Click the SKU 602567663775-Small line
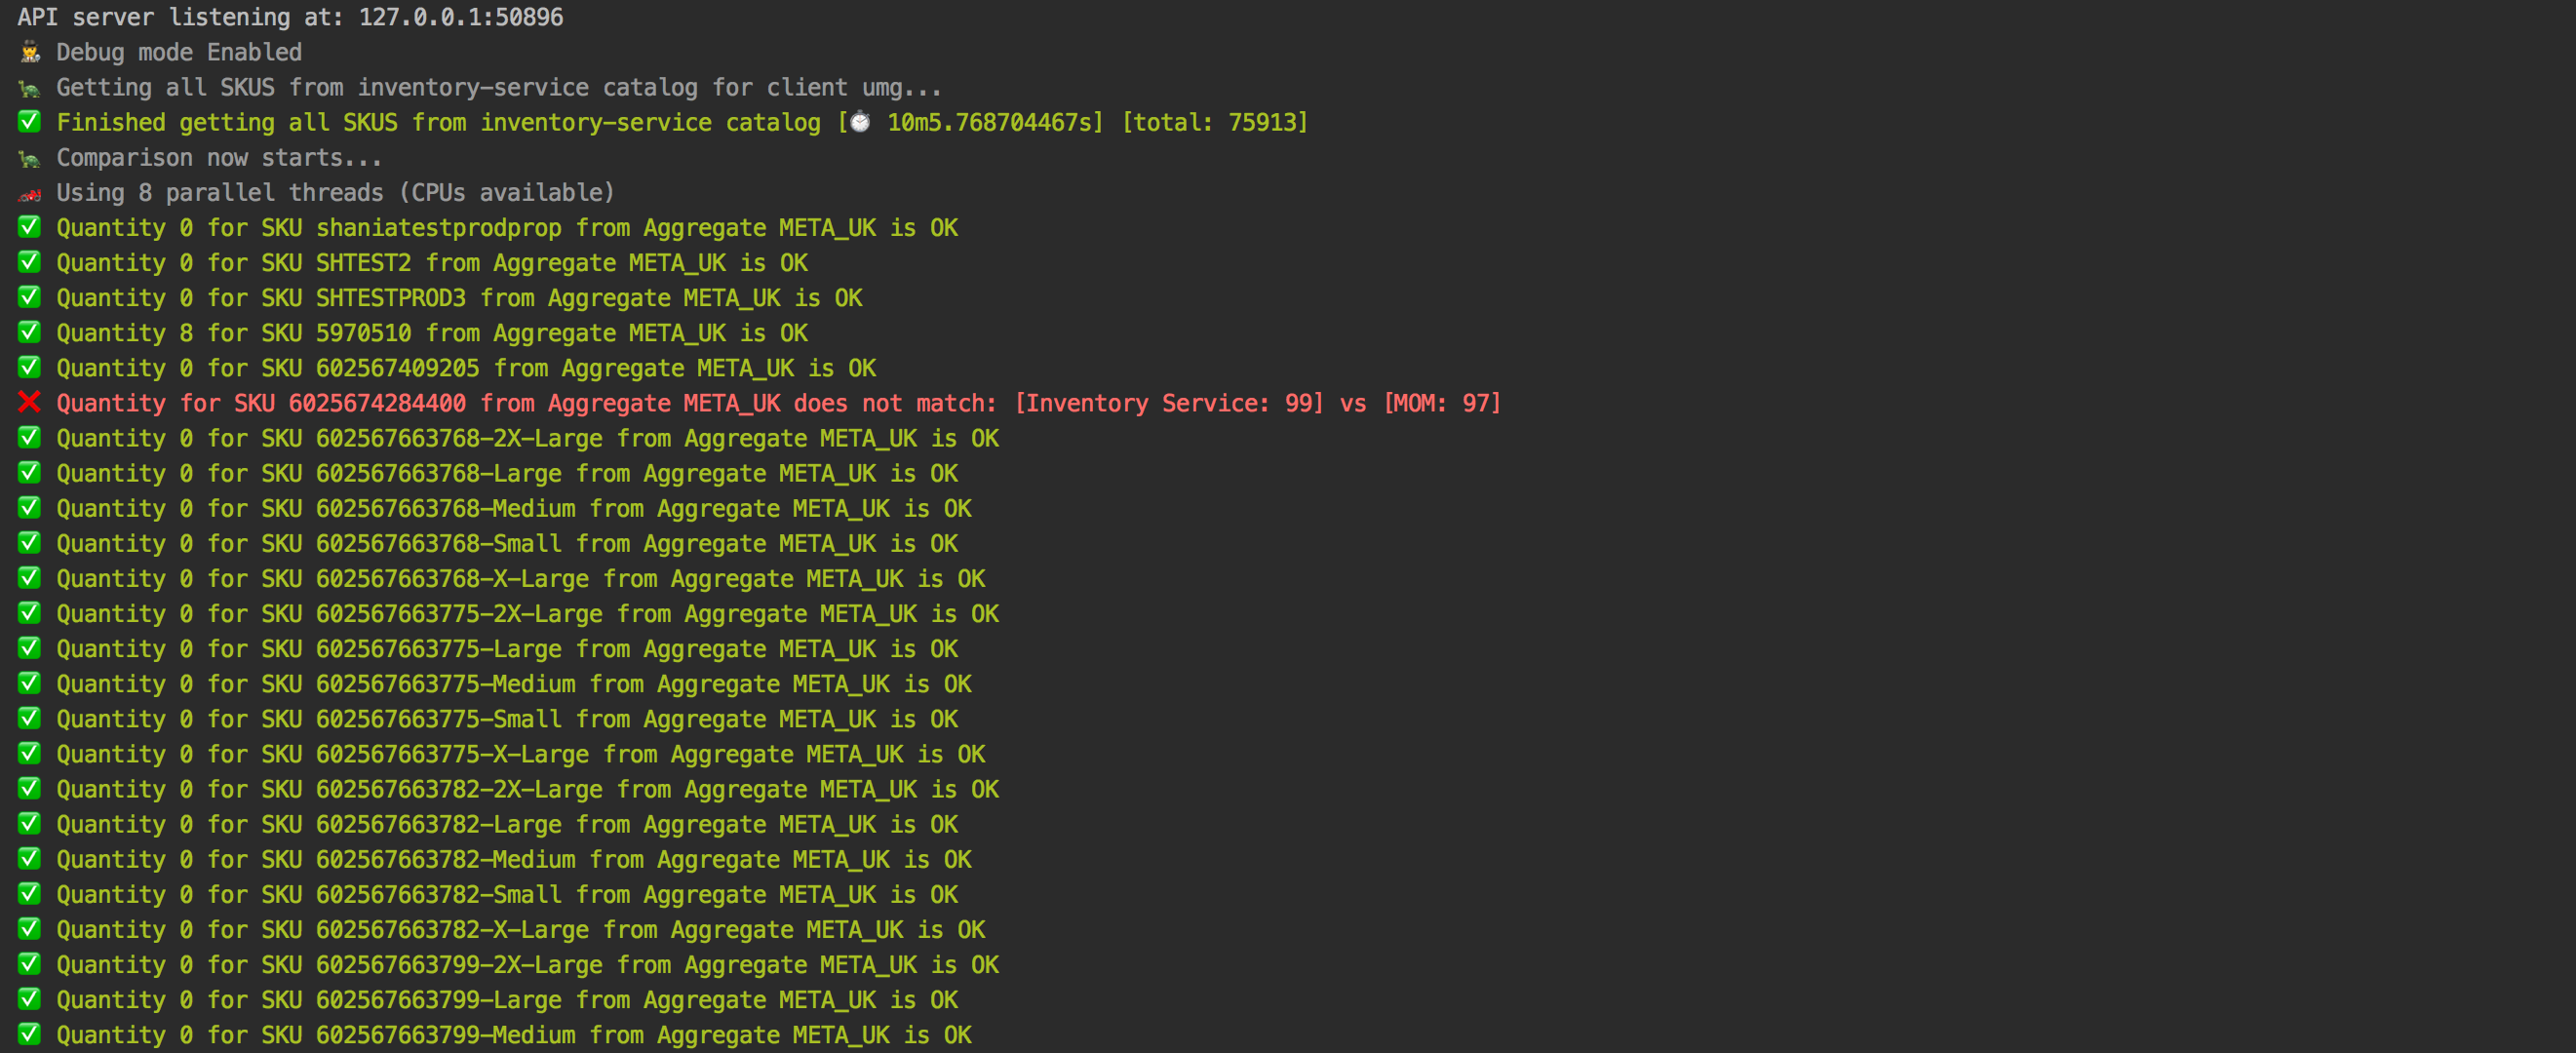 click(x=507, y=719)
